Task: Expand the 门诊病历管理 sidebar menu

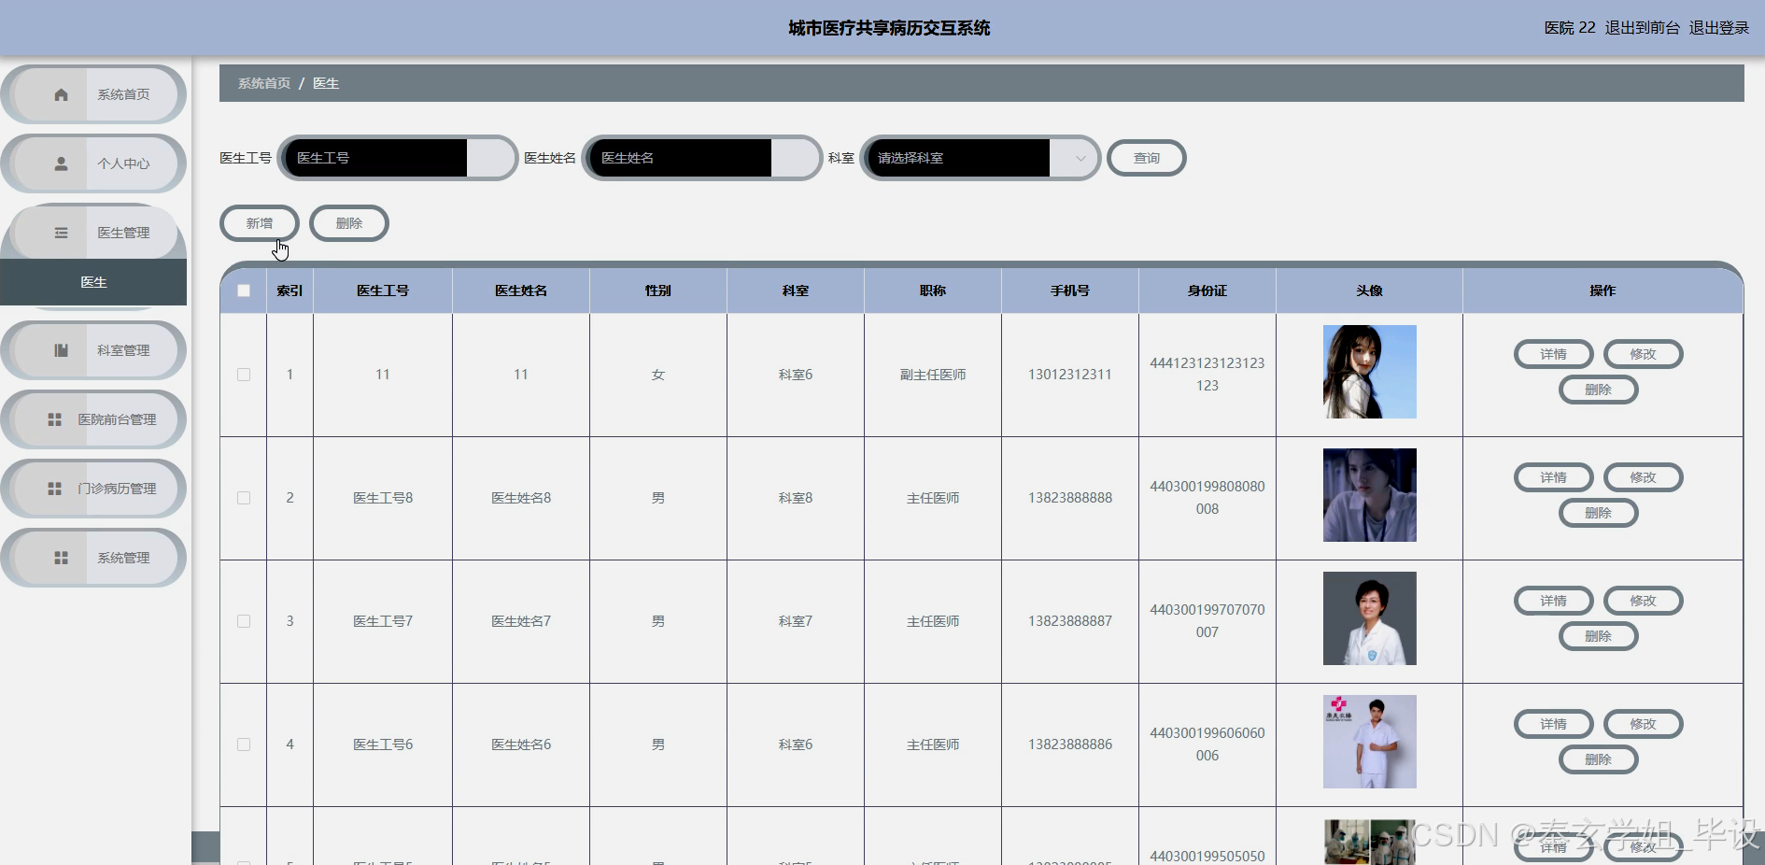Action: pos(93,489)
